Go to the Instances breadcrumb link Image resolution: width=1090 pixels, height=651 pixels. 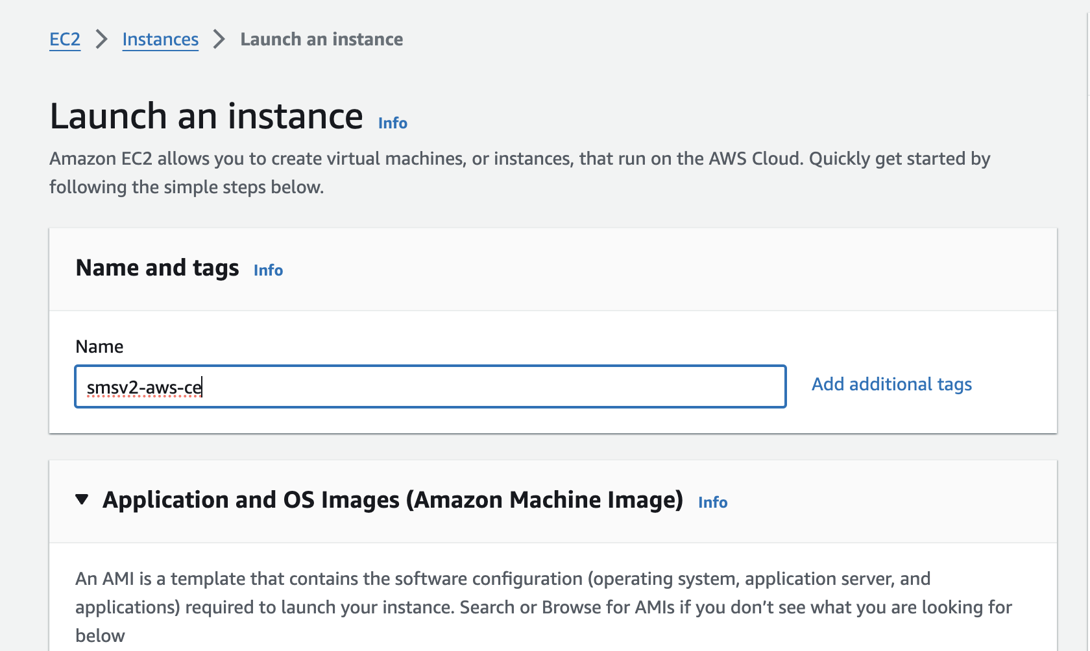[x=160, y=40]
